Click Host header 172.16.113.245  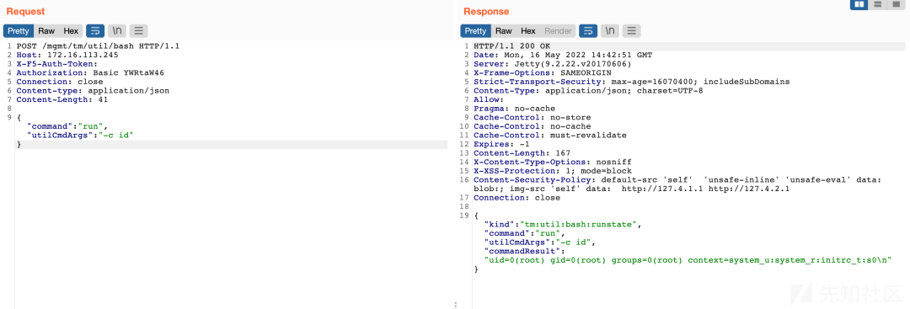(67, 55)
